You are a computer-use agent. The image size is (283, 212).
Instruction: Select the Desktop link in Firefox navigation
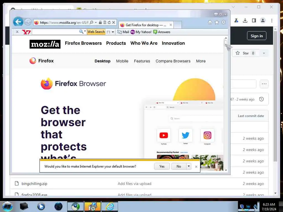(x=103, y=61)
